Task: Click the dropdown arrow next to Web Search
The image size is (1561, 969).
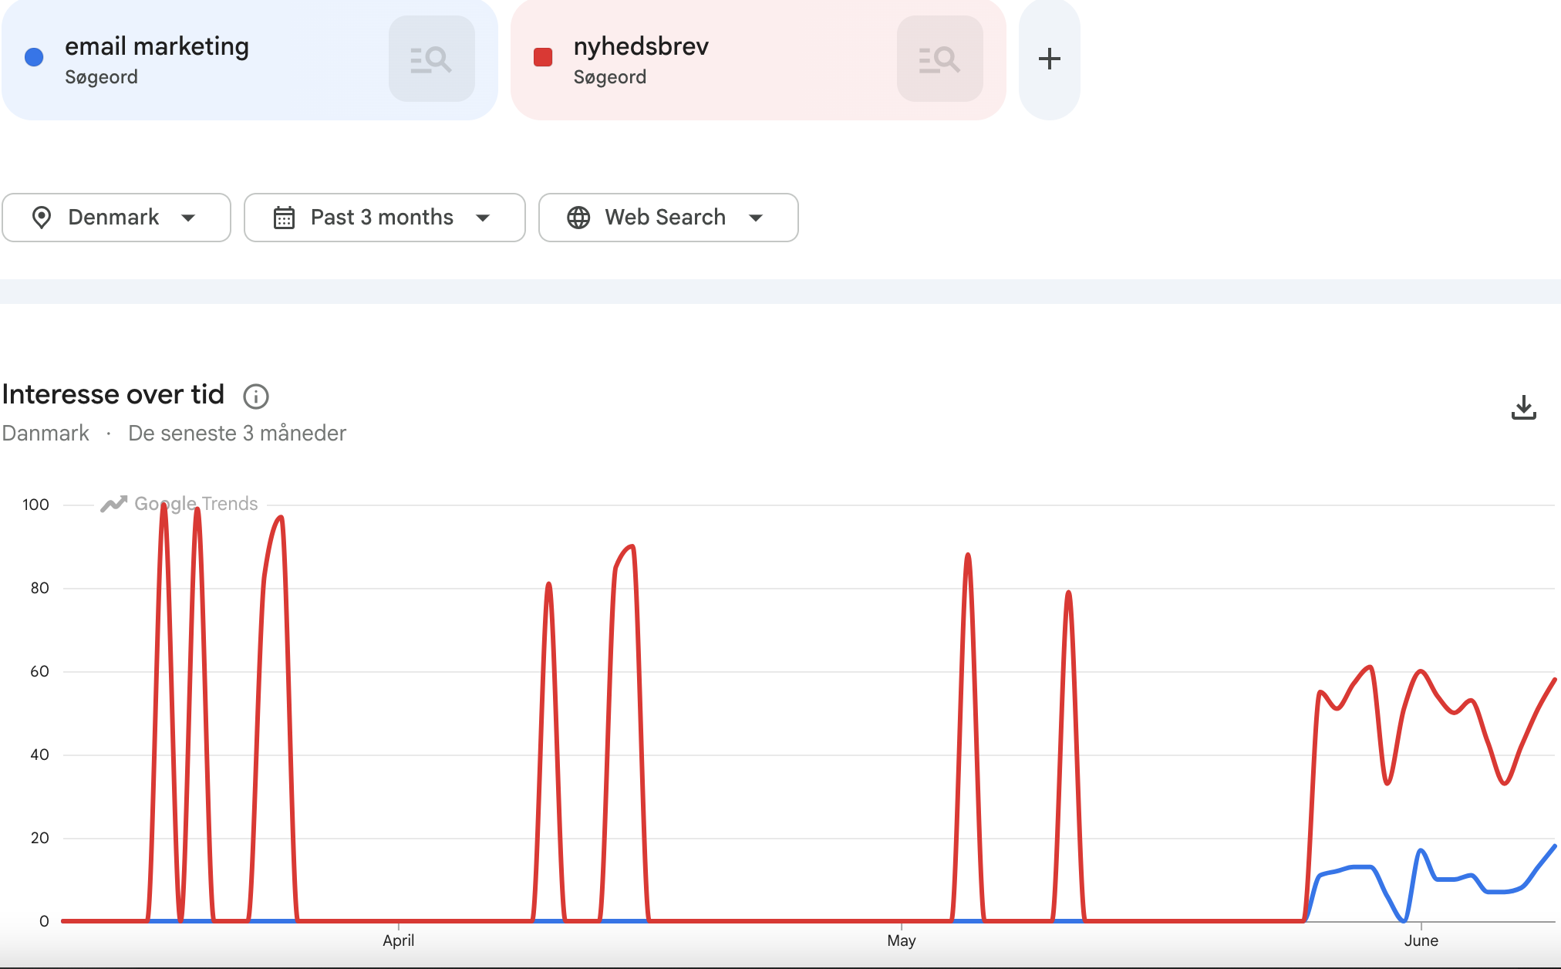Action: pyautogui.click(x=756, y=218)
